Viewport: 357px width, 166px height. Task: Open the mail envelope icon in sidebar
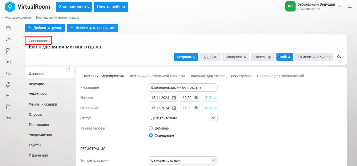[8, 96]
